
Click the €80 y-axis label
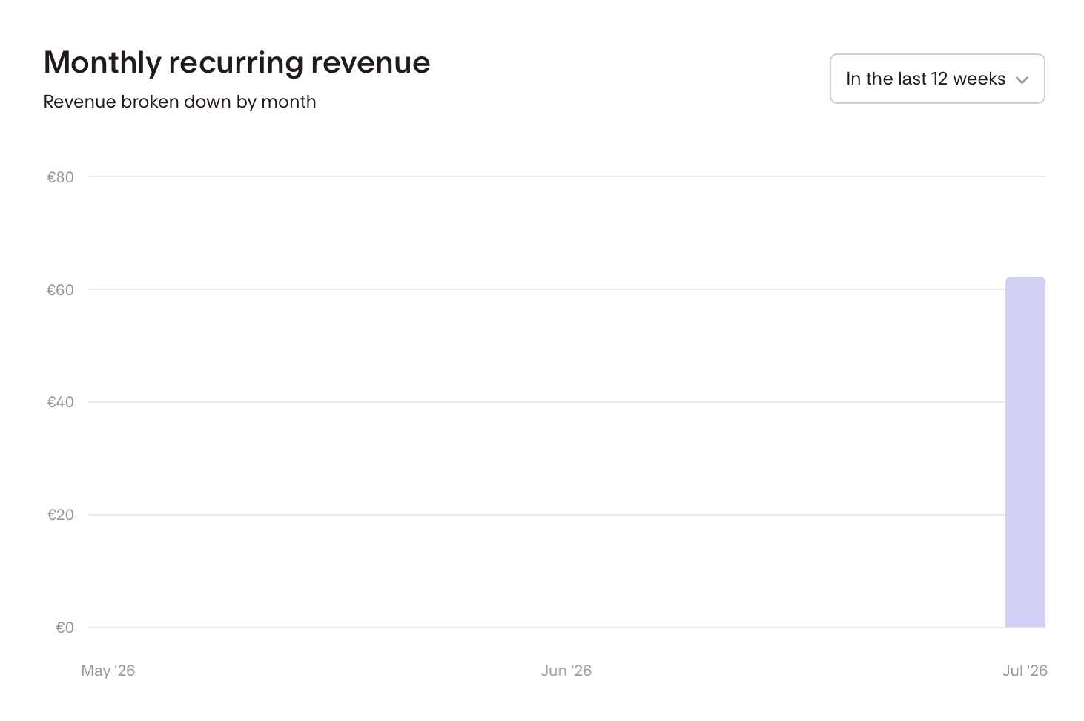click(61, 177)
